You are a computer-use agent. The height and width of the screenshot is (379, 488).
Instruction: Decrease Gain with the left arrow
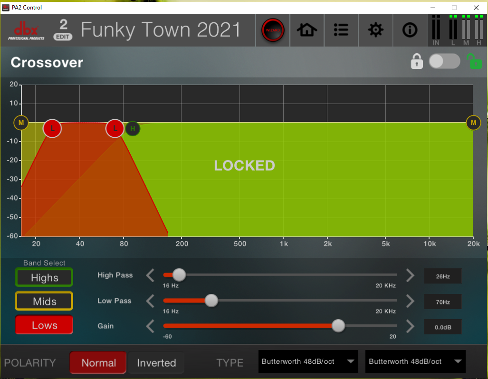[150, 326]
